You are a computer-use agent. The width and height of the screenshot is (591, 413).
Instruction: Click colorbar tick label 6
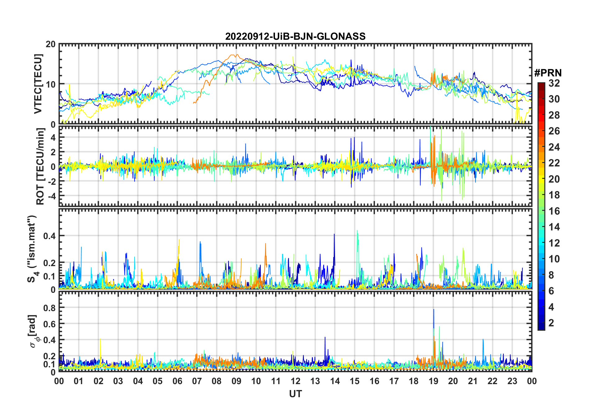[x=551, y=291]
